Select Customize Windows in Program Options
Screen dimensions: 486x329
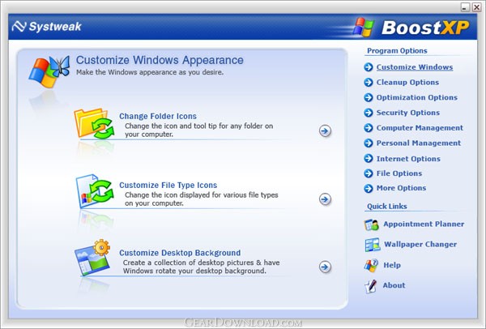pyautogui.click(x=415, y=67)
